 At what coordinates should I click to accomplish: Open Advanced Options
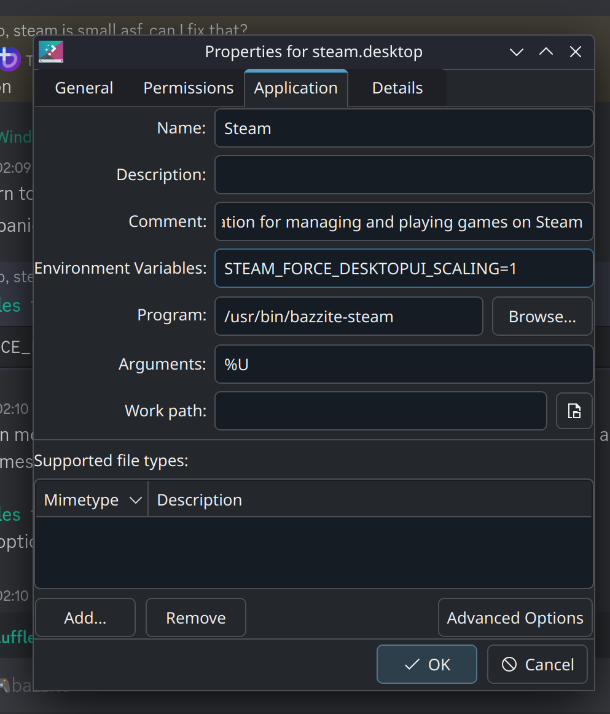point(515,617)
